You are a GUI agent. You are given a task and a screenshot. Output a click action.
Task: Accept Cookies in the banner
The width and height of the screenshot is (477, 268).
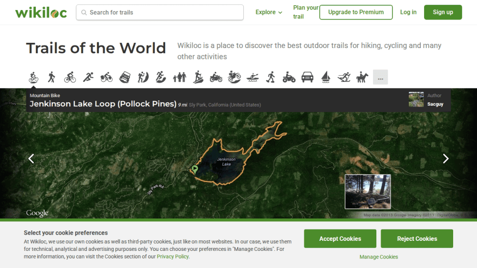coord(340,238)
